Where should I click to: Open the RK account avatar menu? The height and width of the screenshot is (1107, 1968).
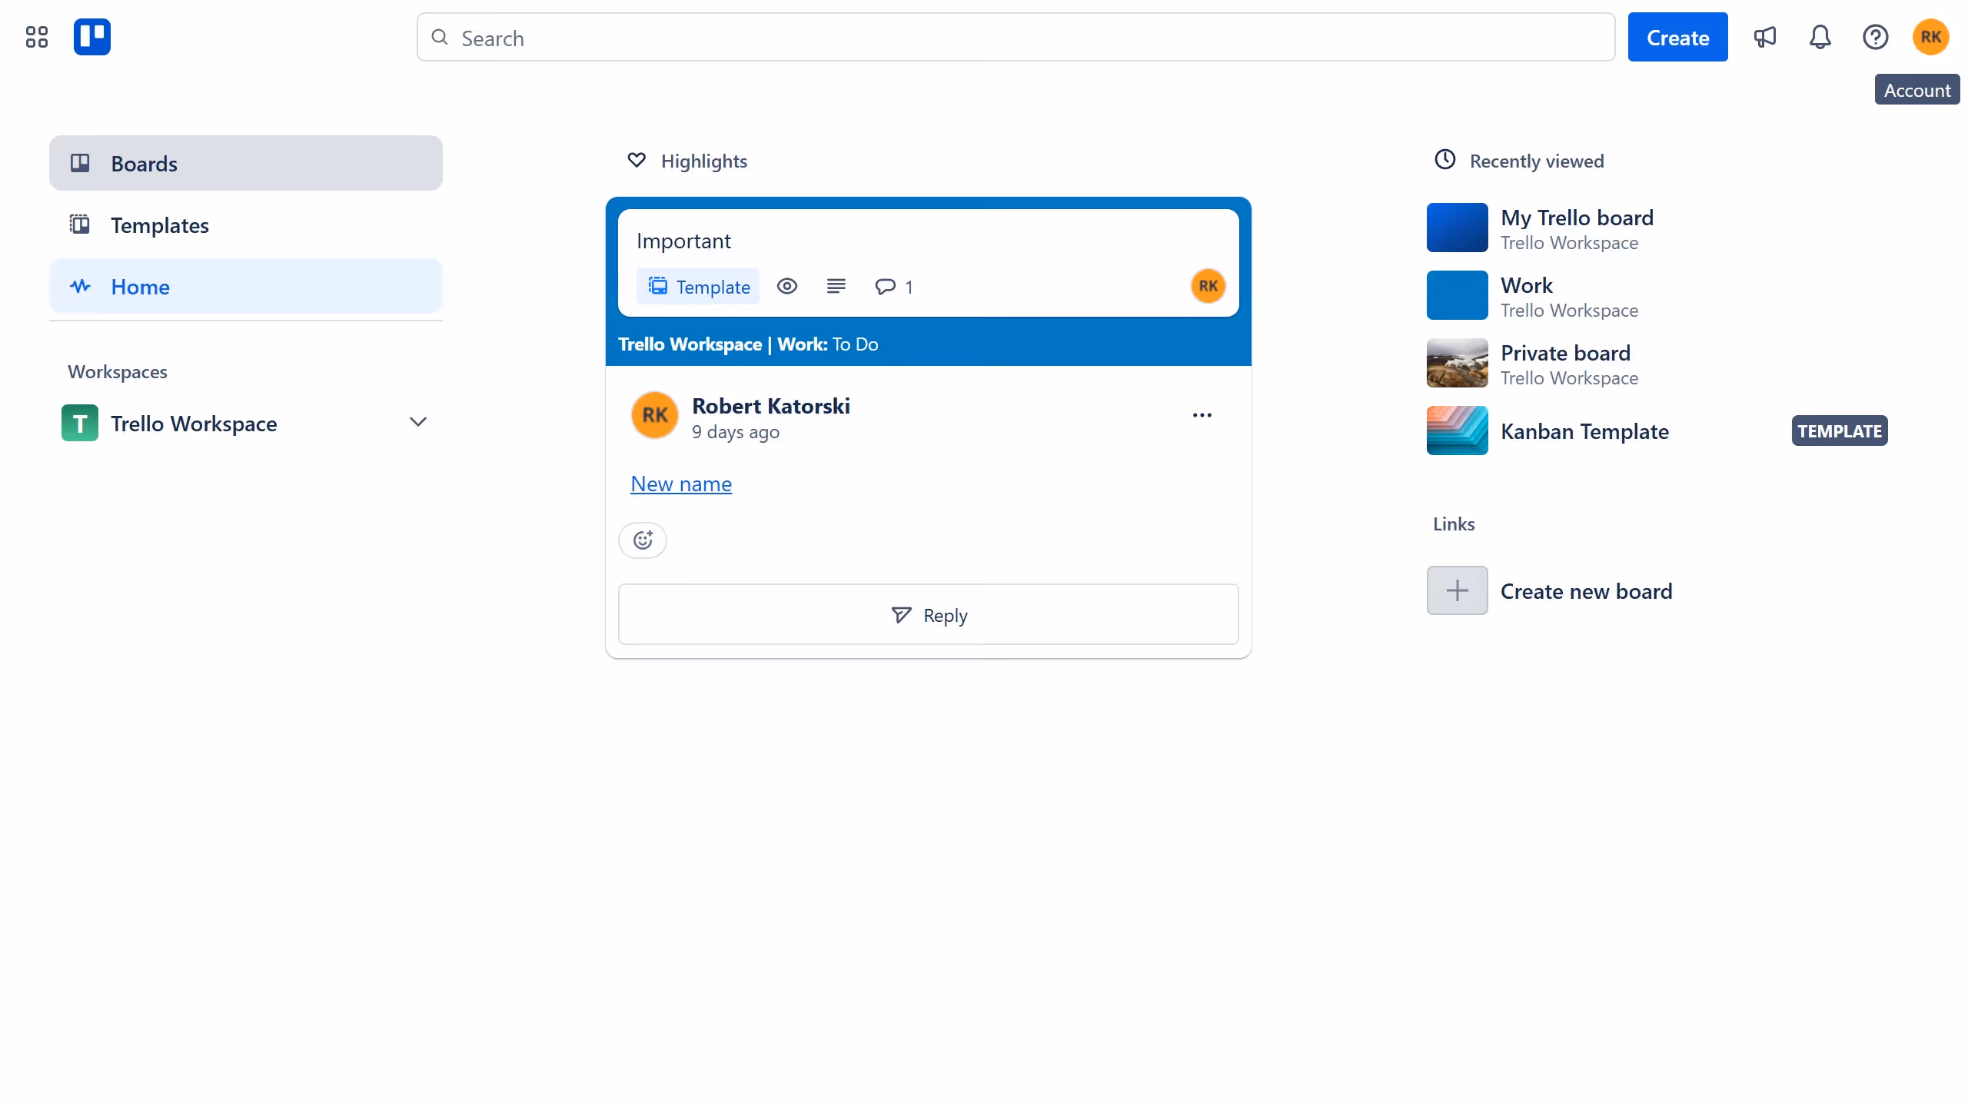[x=1931, y=37]
